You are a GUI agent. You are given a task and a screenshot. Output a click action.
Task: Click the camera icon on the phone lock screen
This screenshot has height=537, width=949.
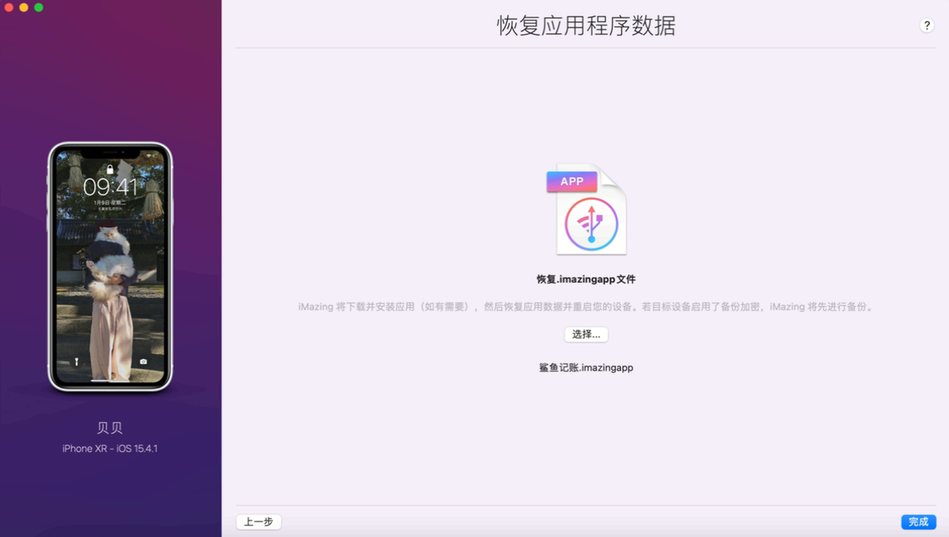[143, 362]
